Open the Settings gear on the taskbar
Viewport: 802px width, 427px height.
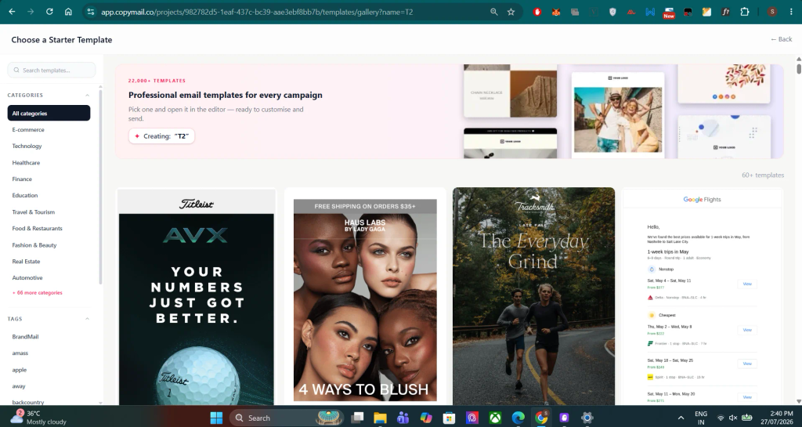click(587, 418)
